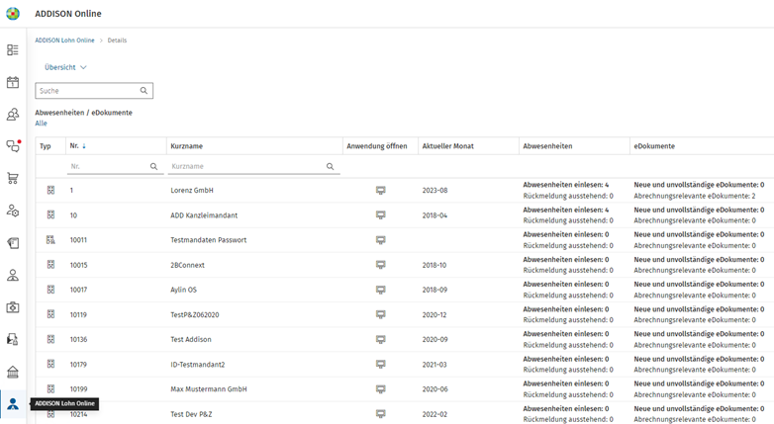
Task: Click 'Abrechnungsrelevante eDokumente: 2' for Lorenz GmbH
Action: [x=695, y=197]
